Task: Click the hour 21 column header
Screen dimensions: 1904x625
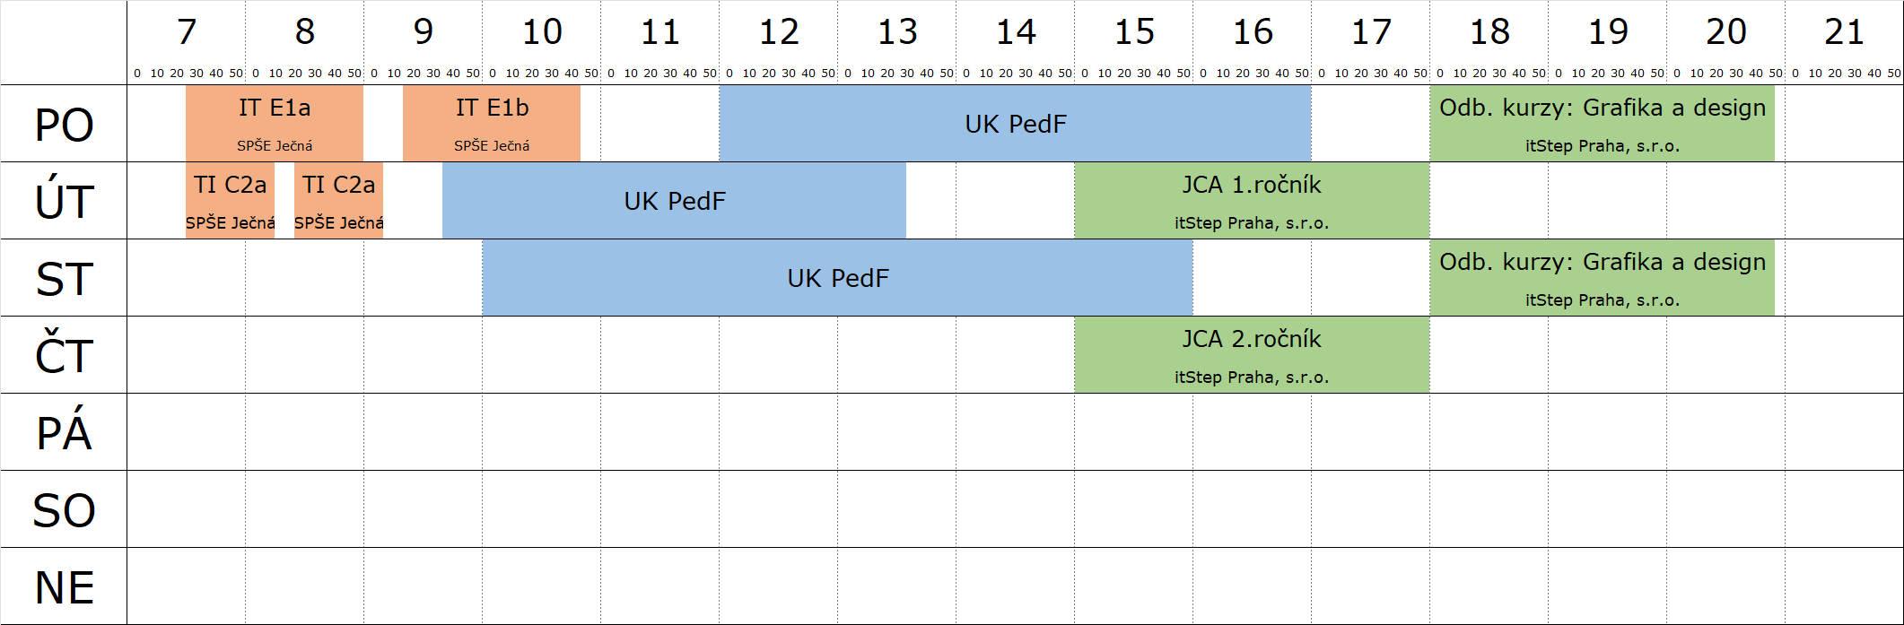Action: click(1844, 33)
